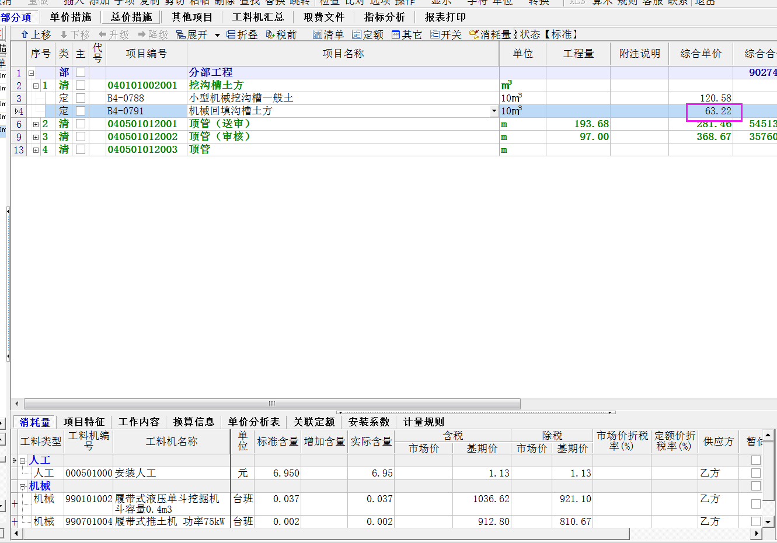Open dropdown arrow next to 展开

click(217, 35)
